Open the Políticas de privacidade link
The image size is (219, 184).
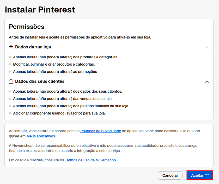point(101,131)
